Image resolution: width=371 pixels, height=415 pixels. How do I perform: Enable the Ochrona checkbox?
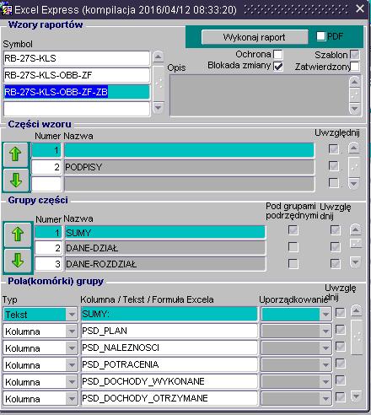tap(278, 54)
